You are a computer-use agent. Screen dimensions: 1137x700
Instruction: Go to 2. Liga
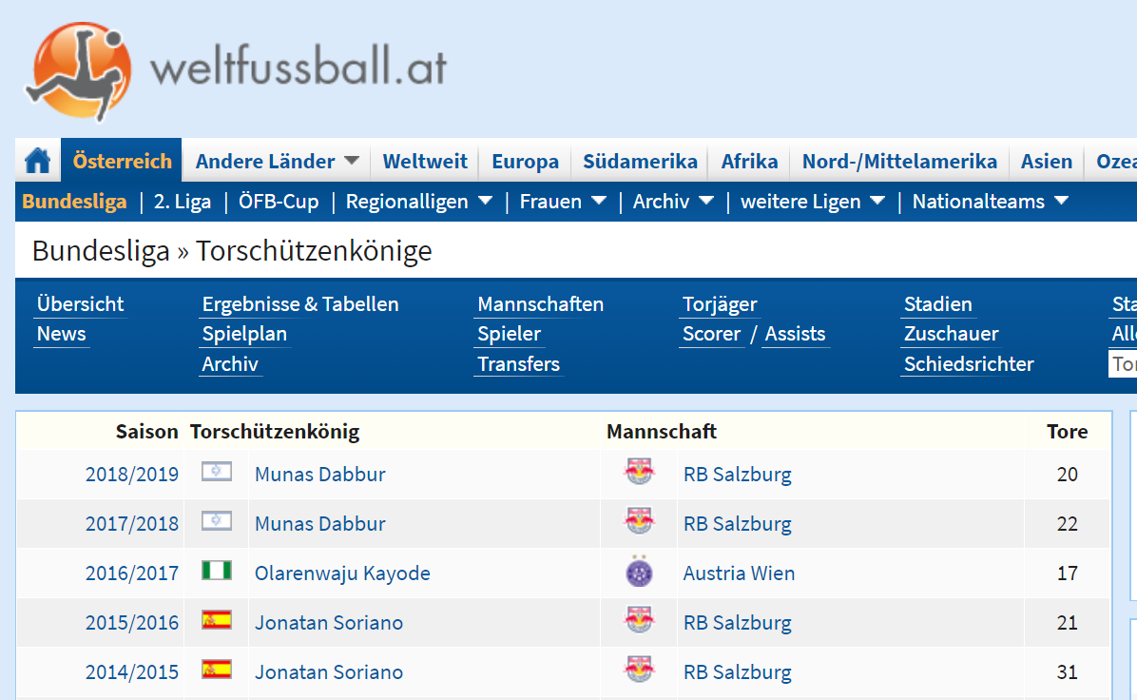[x=182, y=202]
